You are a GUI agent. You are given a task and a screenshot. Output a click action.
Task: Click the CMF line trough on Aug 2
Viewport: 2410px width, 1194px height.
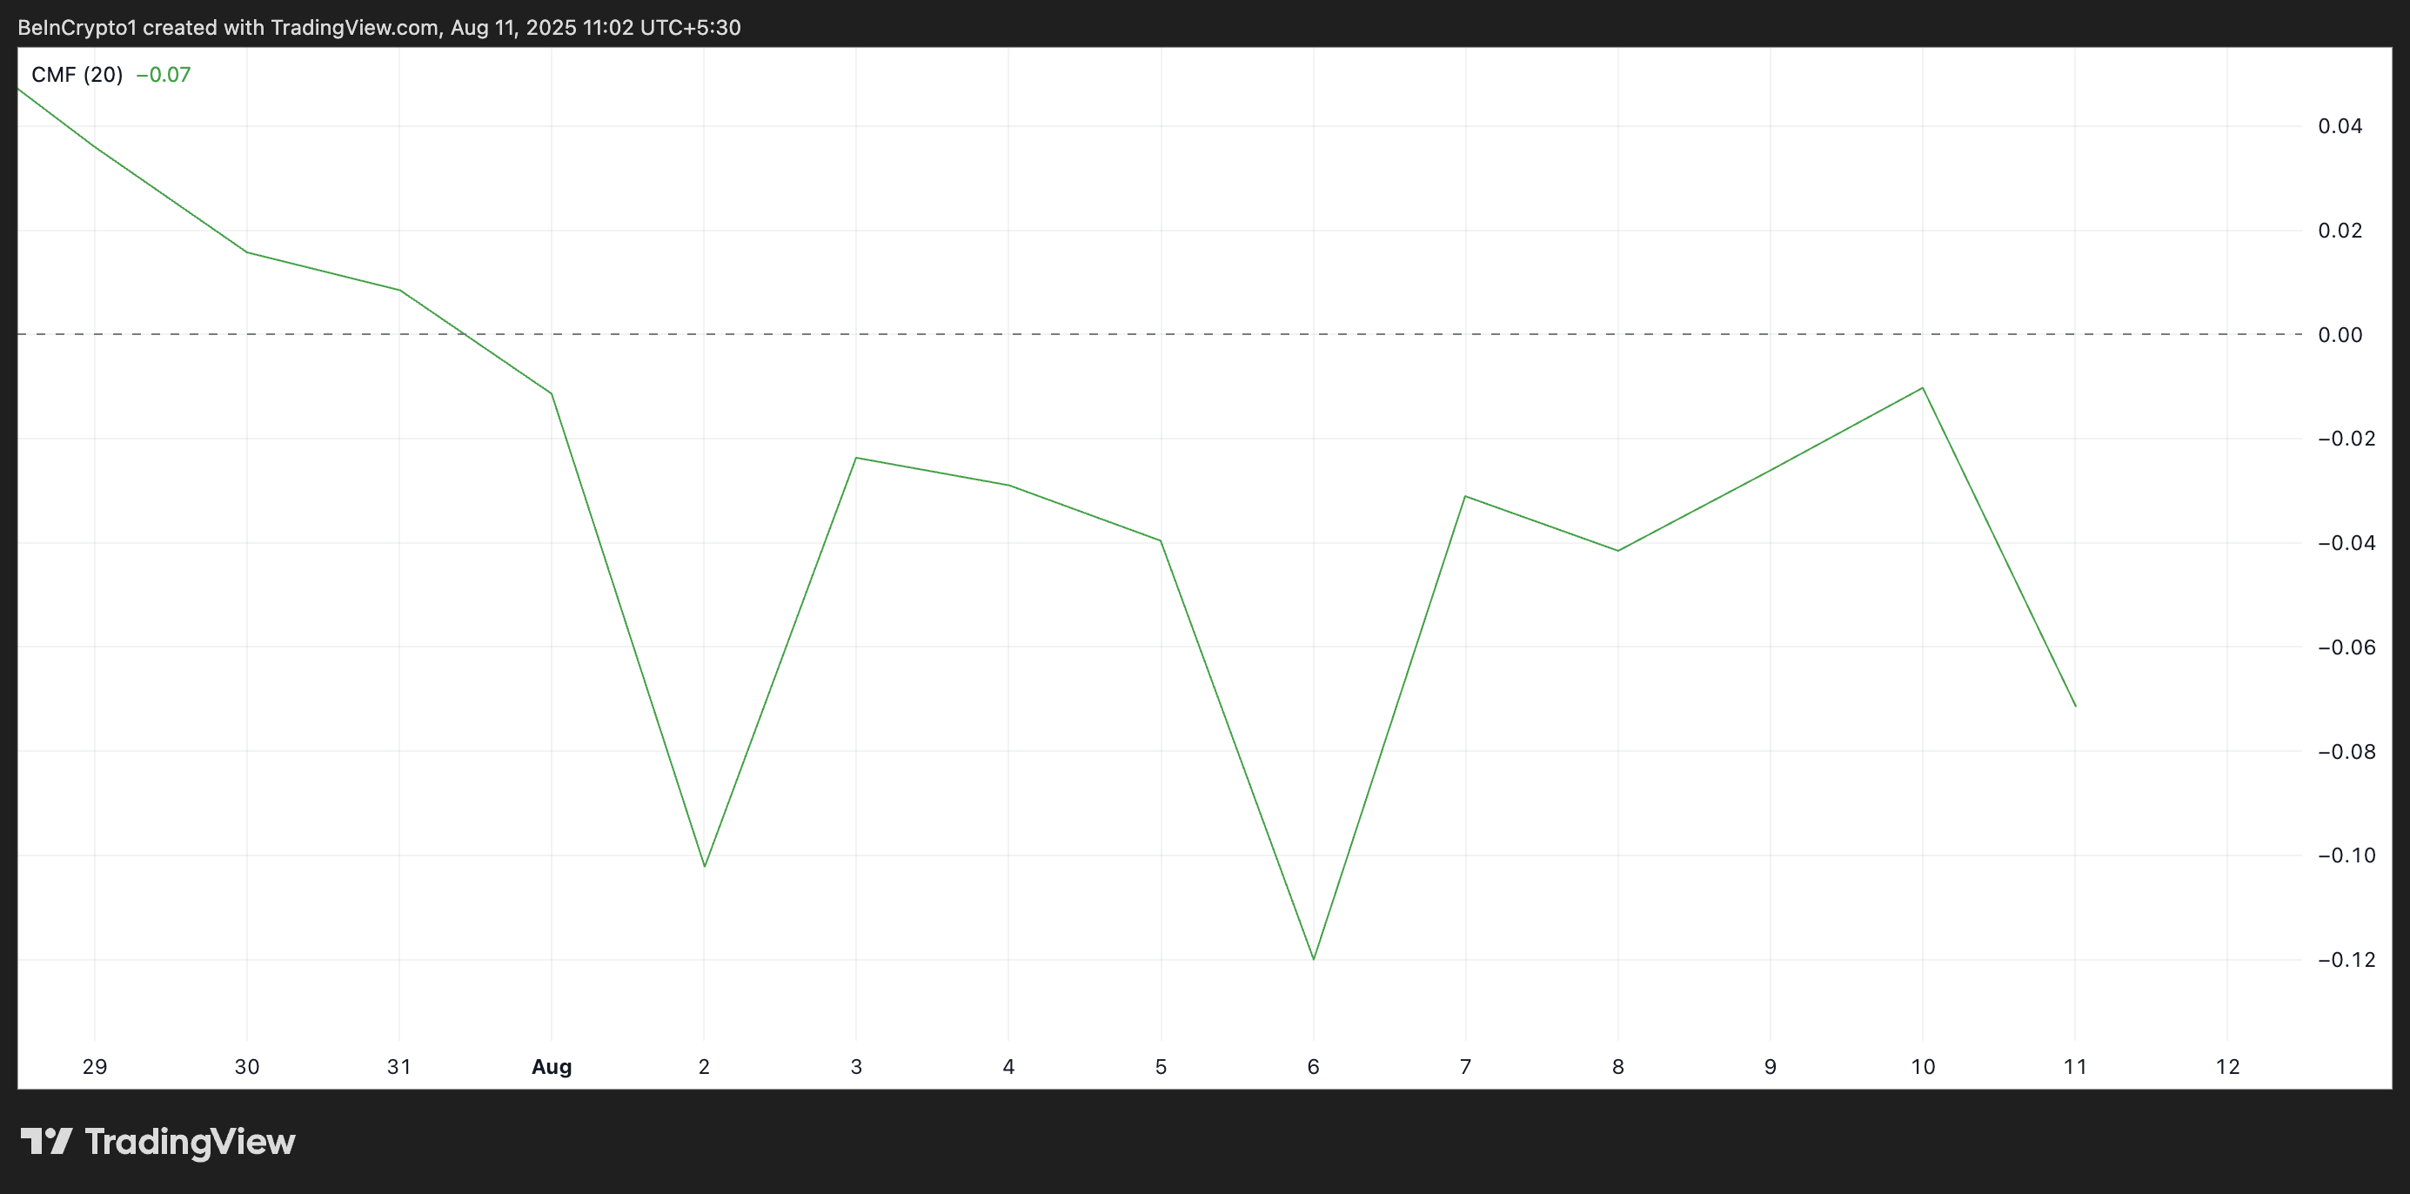tap(704, 866)
